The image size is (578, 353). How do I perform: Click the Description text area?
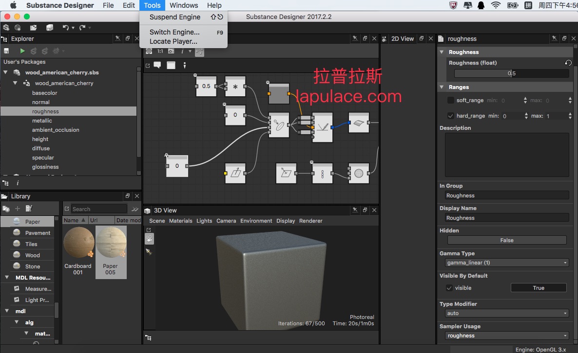(507, 155)
